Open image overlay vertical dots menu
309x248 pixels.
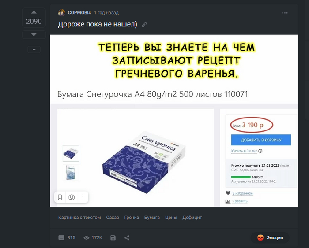83,197
